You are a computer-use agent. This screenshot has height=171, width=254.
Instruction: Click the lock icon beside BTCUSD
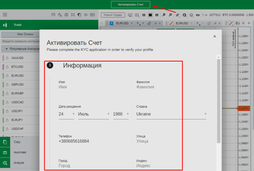pos(7,67)
